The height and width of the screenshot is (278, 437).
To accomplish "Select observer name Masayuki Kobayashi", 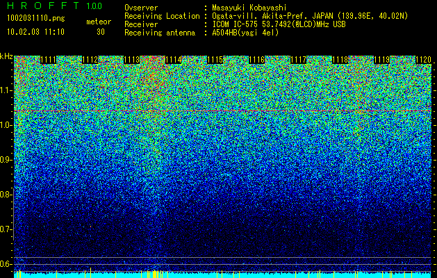I will tap(249, 8).
